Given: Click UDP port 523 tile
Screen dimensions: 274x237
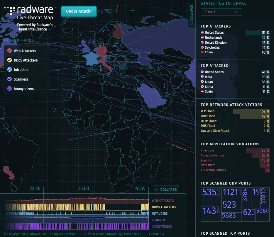Looking at the screenshot, I should click(231, 206).
